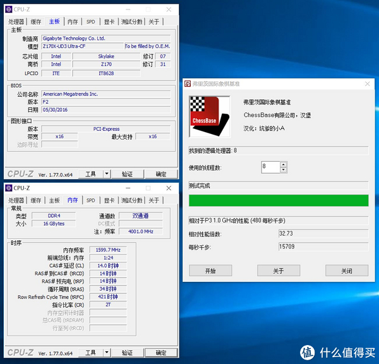Image resolution: width=379 pixels, height=364 pixels.
Task: Expand 工具 dropdown arrow in bottom CPU-Z window
Action: coord(107,353)
